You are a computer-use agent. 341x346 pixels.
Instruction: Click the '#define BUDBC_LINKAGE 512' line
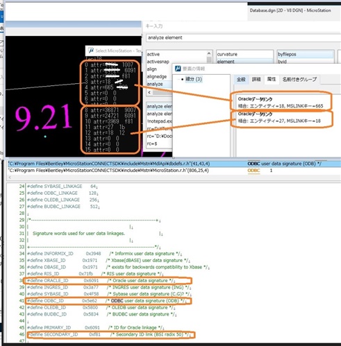pos(63,207)
